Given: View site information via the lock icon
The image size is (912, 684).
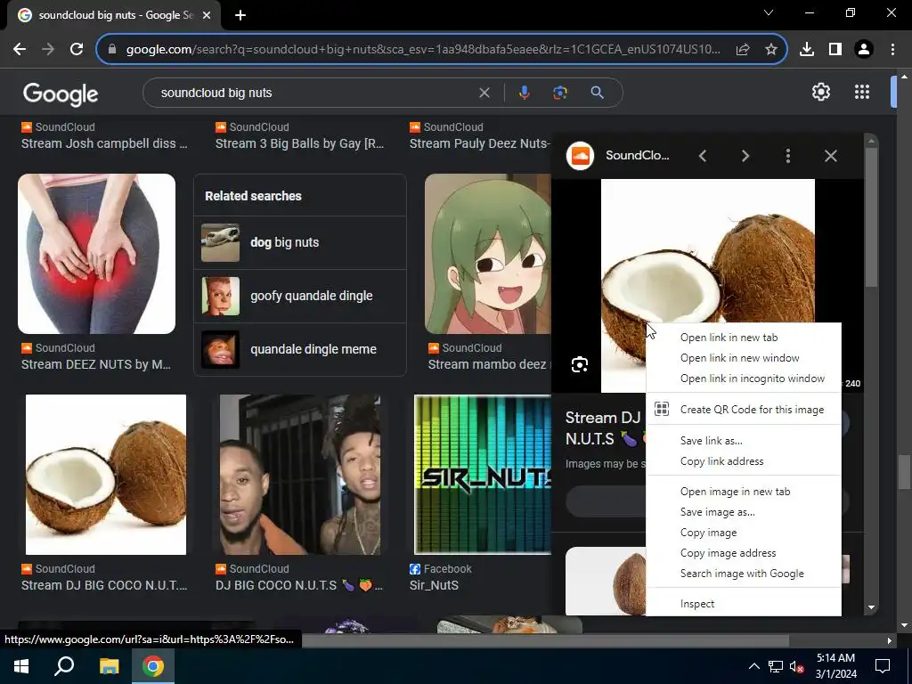Looking at the screenshot, I should pyautogui.click(x=112, y=50).
